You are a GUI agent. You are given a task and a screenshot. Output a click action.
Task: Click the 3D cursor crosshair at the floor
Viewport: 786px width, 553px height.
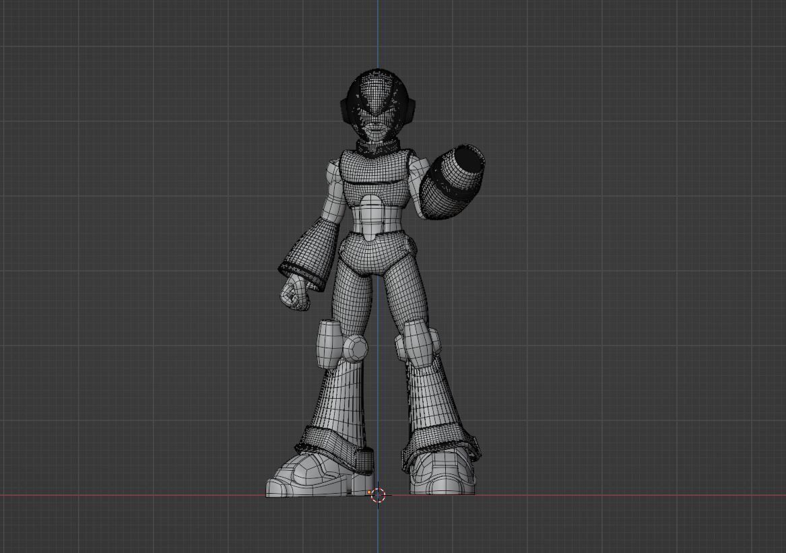(x=378, y=495)
